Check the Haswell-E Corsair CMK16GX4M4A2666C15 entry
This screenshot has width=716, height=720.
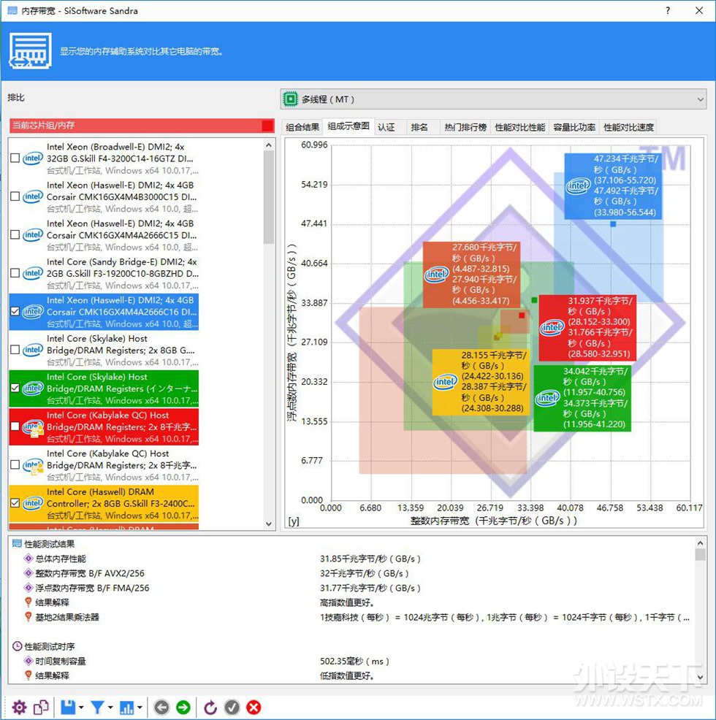tap(15, 234)
